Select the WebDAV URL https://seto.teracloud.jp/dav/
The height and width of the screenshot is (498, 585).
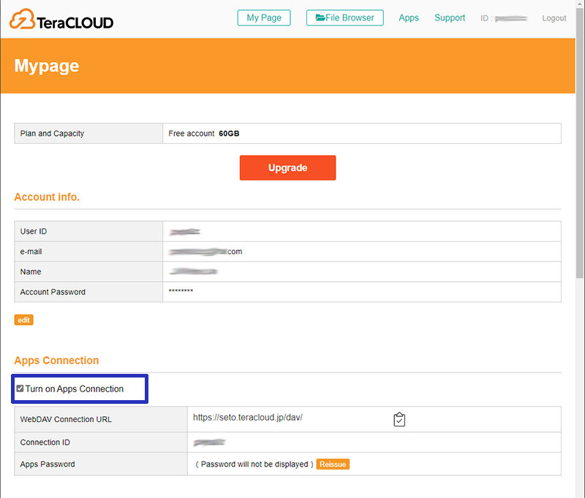click(x=248, y=418)
